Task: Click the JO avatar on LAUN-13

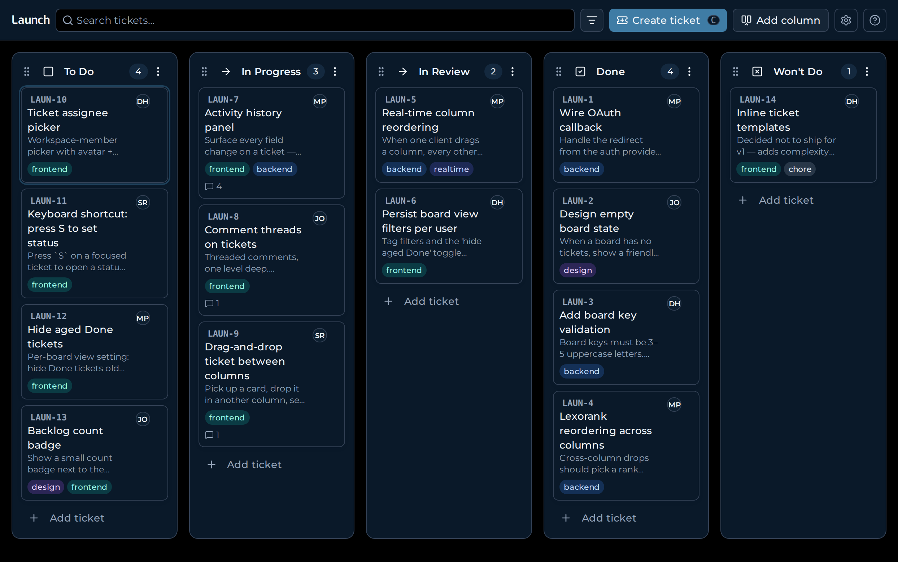Action: pos(143,419)
